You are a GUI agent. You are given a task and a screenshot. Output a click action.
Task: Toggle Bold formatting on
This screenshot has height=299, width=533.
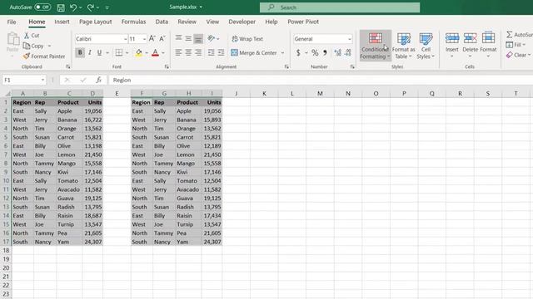(x=80, y=52)
